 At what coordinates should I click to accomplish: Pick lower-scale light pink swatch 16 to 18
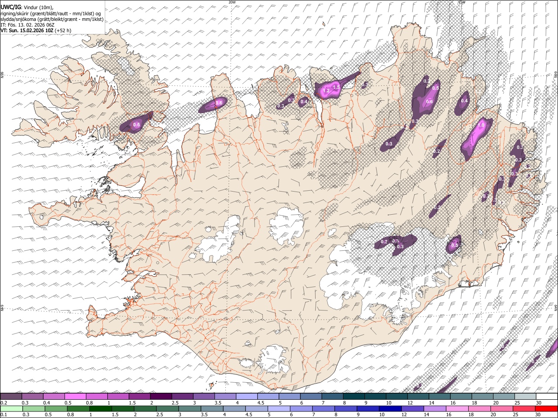click(x=457, y=408)
